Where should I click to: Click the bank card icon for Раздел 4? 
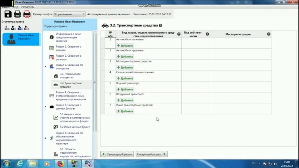(x=52, y=96)
